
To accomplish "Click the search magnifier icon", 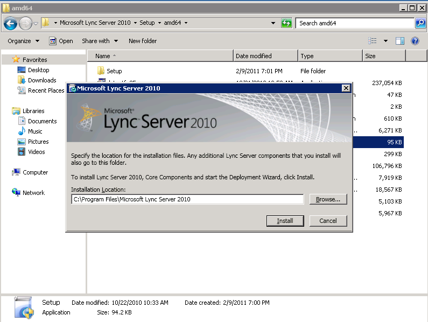I will click(x=420, y=23).
